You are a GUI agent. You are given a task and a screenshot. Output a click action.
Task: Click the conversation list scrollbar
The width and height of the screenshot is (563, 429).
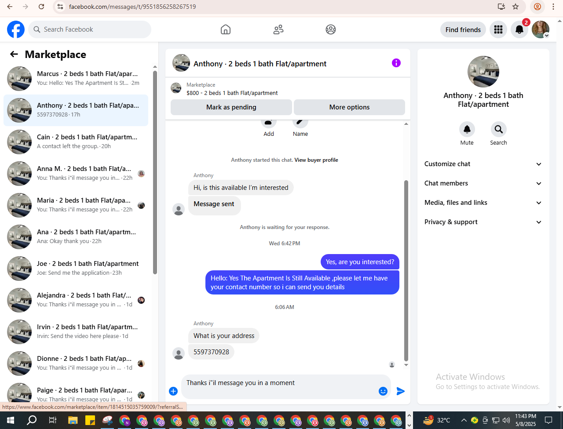click(155, 172)
